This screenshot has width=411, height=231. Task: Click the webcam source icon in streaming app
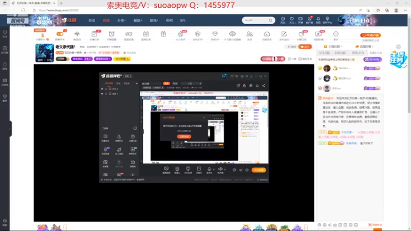point(177,169)
